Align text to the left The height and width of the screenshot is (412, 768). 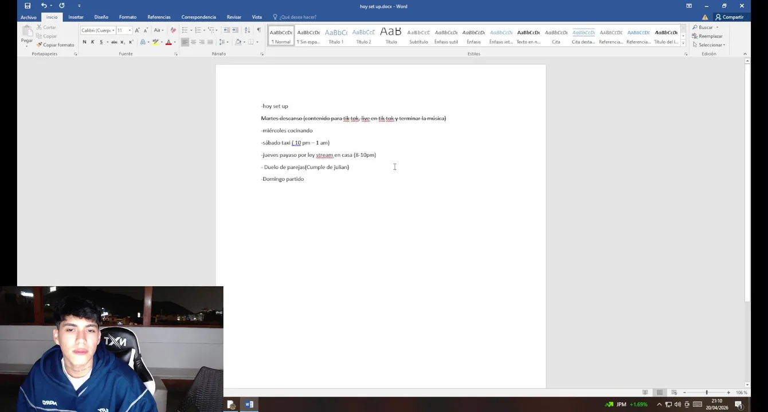(x=185, y=42)
